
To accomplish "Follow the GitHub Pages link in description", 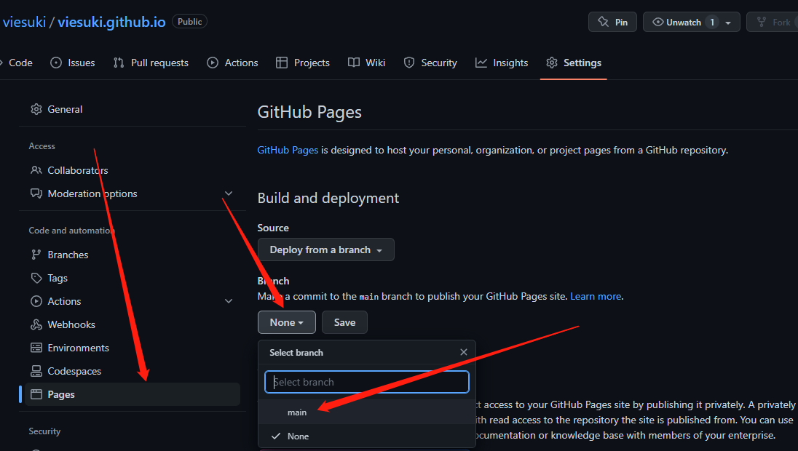I will pos(288,150).
